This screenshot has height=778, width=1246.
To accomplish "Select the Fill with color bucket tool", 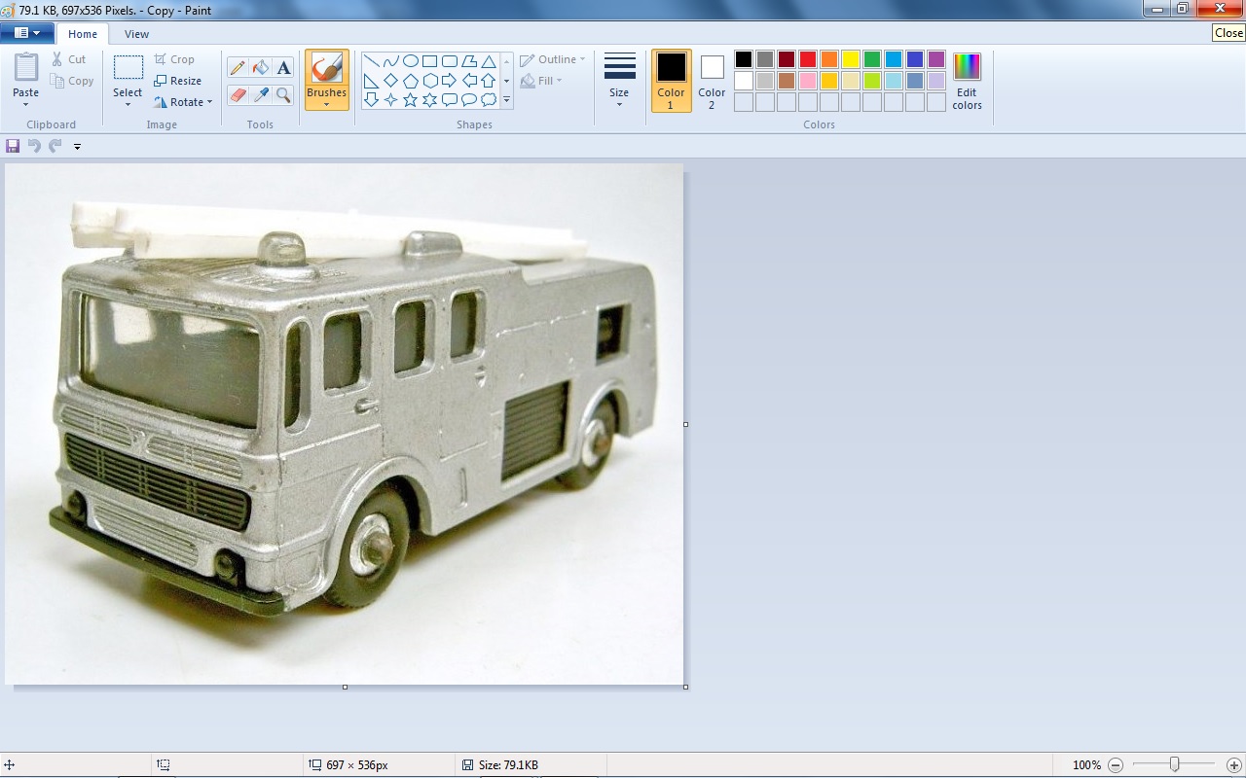I will tap(260, 67).
